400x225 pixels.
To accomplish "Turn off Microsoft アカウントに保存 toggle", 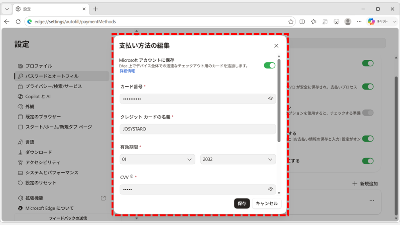I will (270, 65).
